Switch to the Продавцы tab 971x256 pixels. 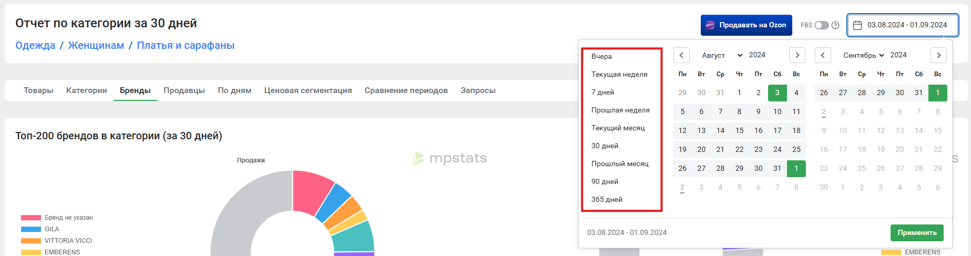tap(184, 90)
